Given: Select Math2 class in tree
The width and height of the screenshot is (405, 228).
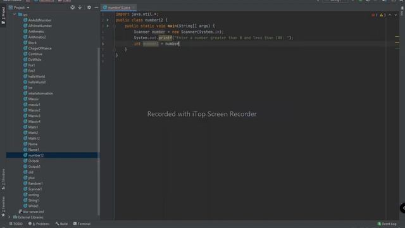Looking at the screenshot, I should click(31, 132).
